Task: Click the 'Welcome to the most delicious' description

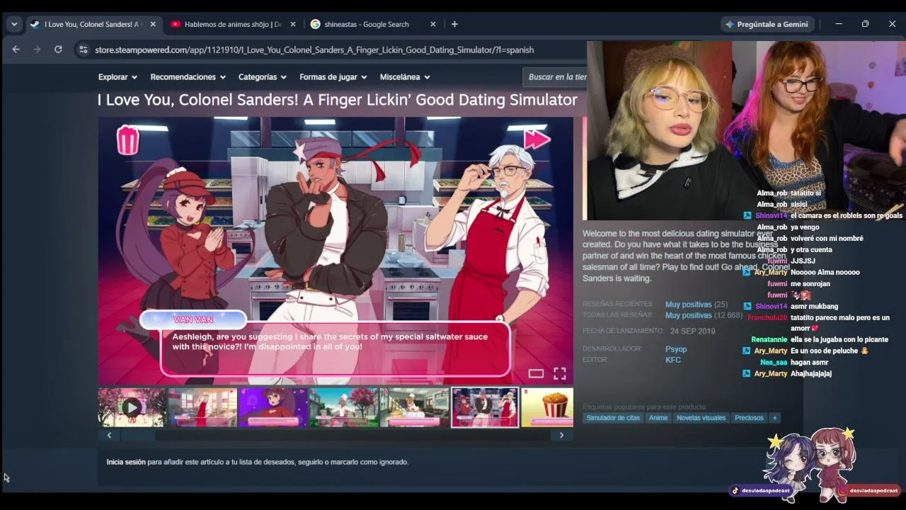Action: click(685, 256)
